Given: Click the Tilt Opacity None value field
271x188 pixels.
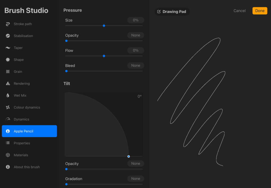Looking at the screenshot, I should [136, 163].
